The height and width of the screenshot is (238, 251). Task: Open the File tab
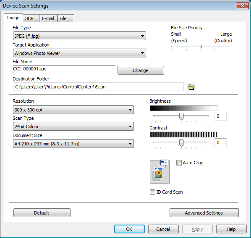pos(65,18)
